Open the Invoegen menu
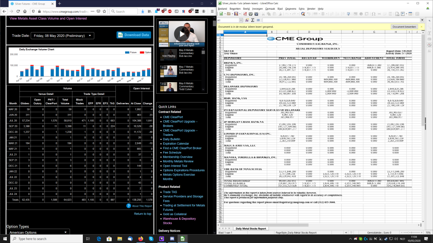 tap(258, 8)
